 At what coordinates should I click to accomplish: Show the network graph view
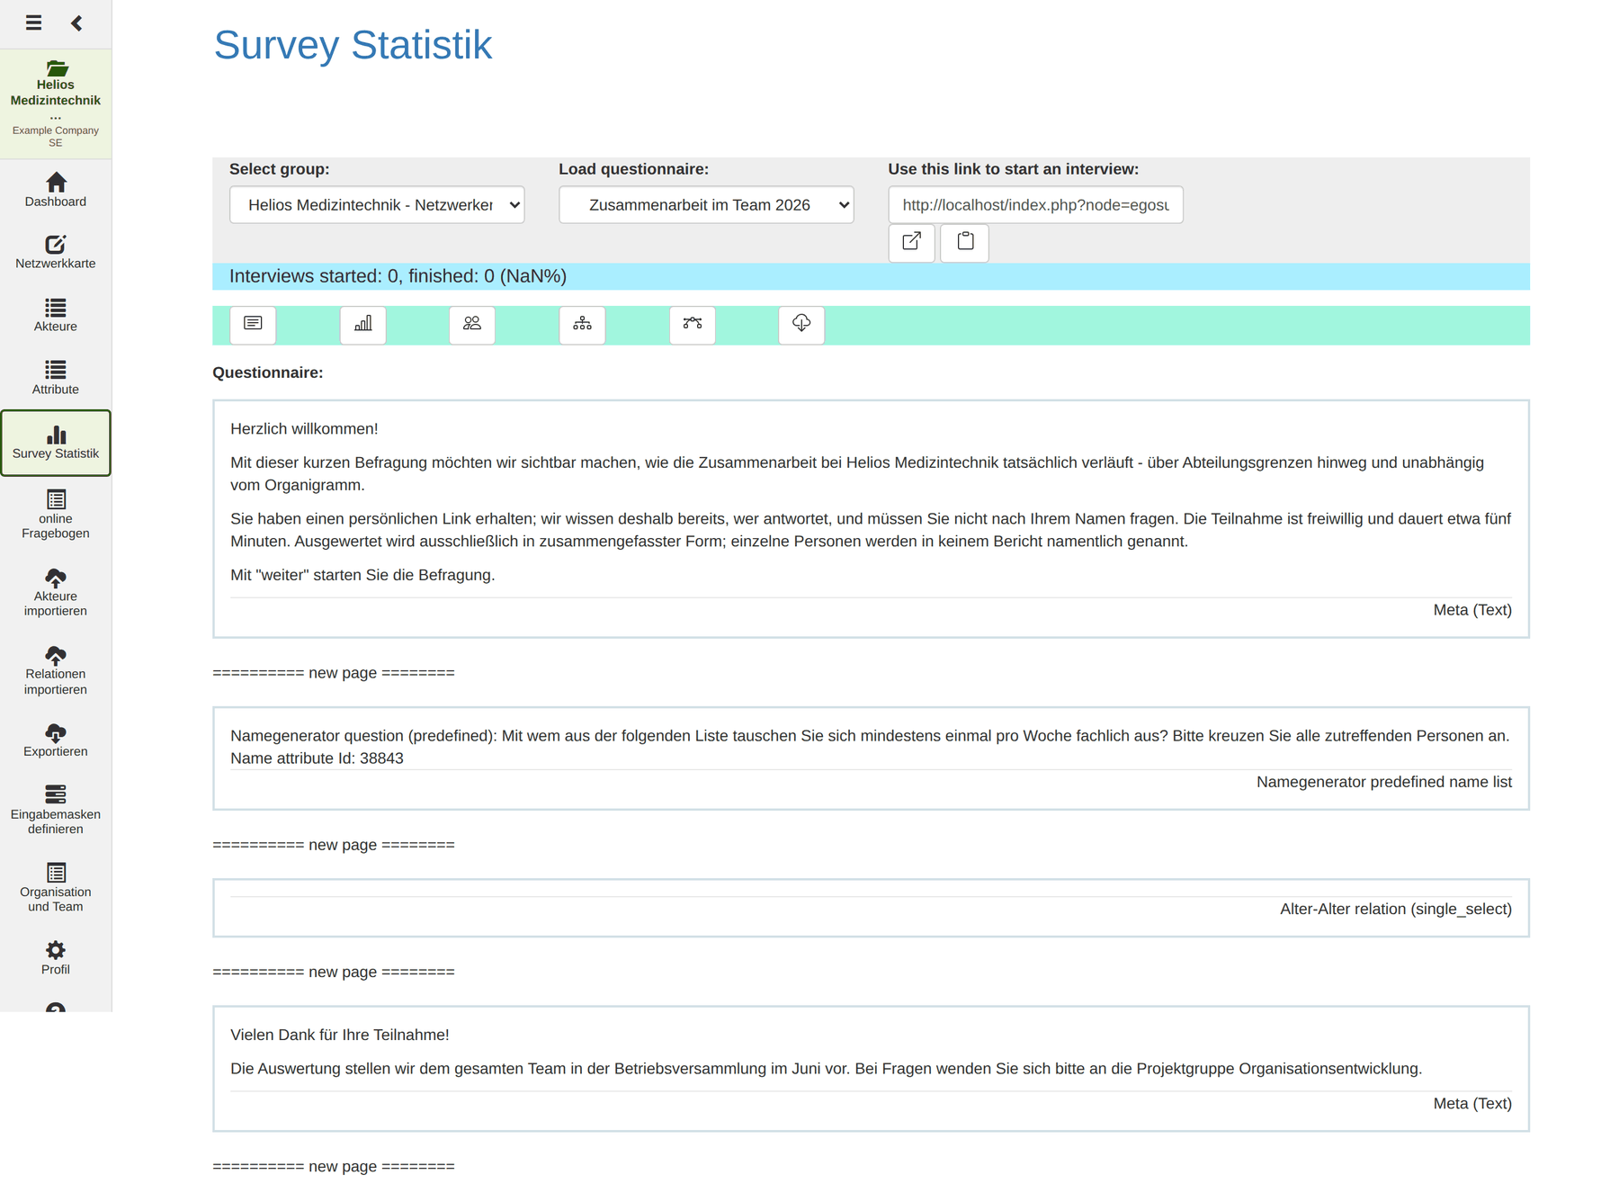point(693,325)
